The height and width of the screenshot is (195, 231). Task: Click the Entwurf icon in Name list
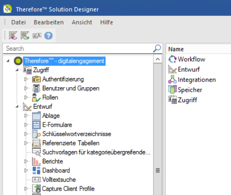coord(172,69)
